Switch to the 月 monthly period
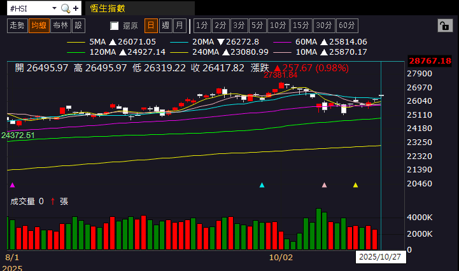459x271 pixels. click(x=180, y=25)
